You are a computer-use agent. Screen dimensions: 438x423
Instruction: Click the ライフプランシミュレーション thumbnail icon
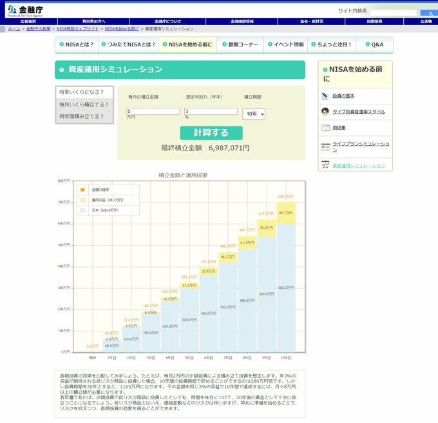325,147
